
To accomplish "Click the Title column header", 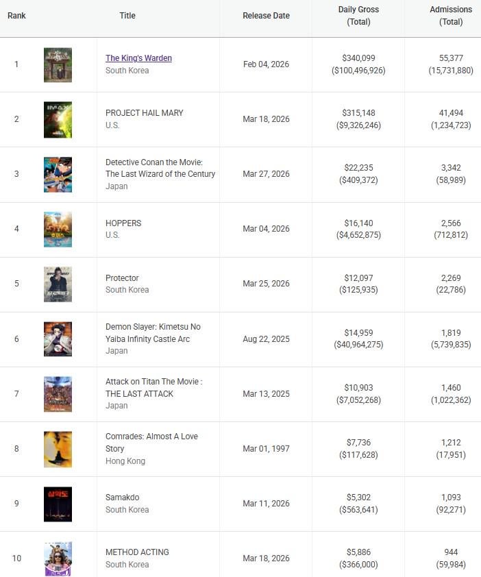I will coord(127,16).
